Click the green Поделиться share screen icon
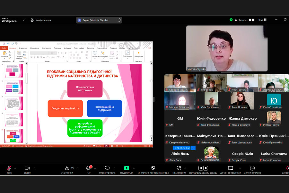 (x=127, y=168)
